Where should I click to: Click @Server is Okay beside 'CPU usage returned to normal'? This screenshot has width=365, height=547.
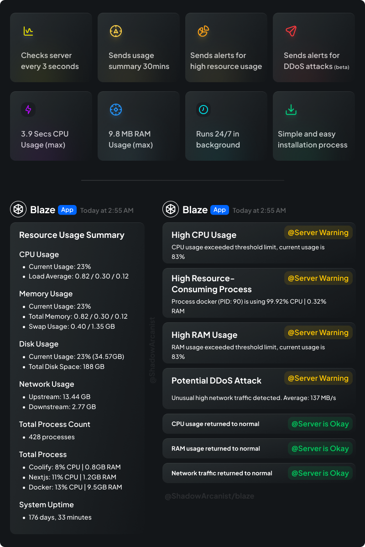320,424
